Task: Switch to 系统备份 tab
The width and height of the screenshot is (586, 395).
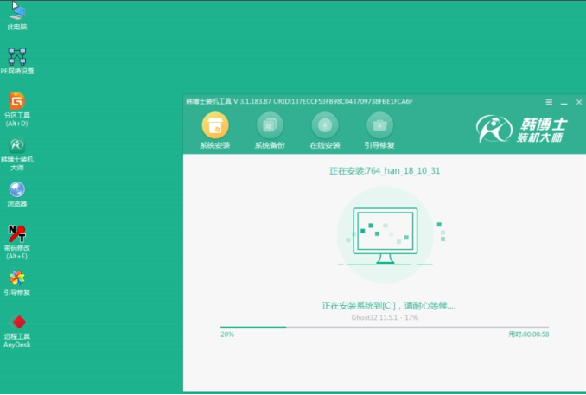Action: (270, 131)
